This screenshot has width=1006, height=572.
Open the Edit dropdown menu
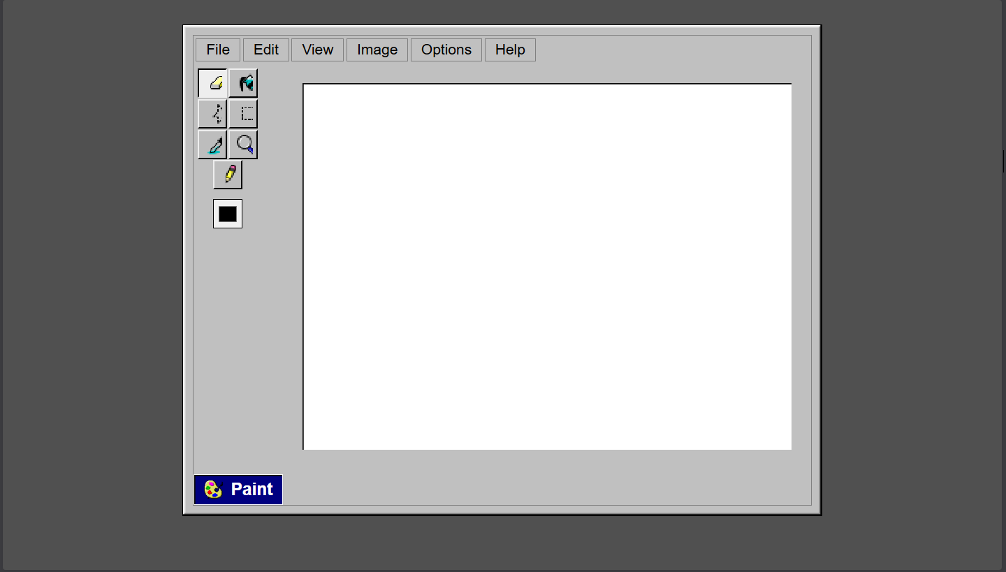click(266, 50)
